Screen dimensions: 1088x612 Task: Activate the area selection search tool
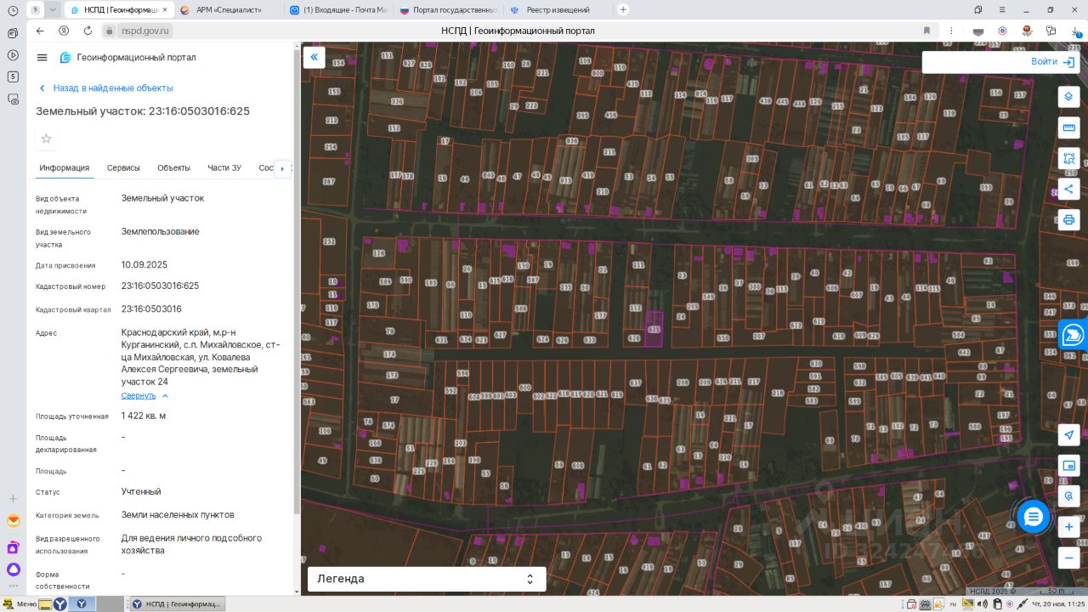coord(1068,158)
